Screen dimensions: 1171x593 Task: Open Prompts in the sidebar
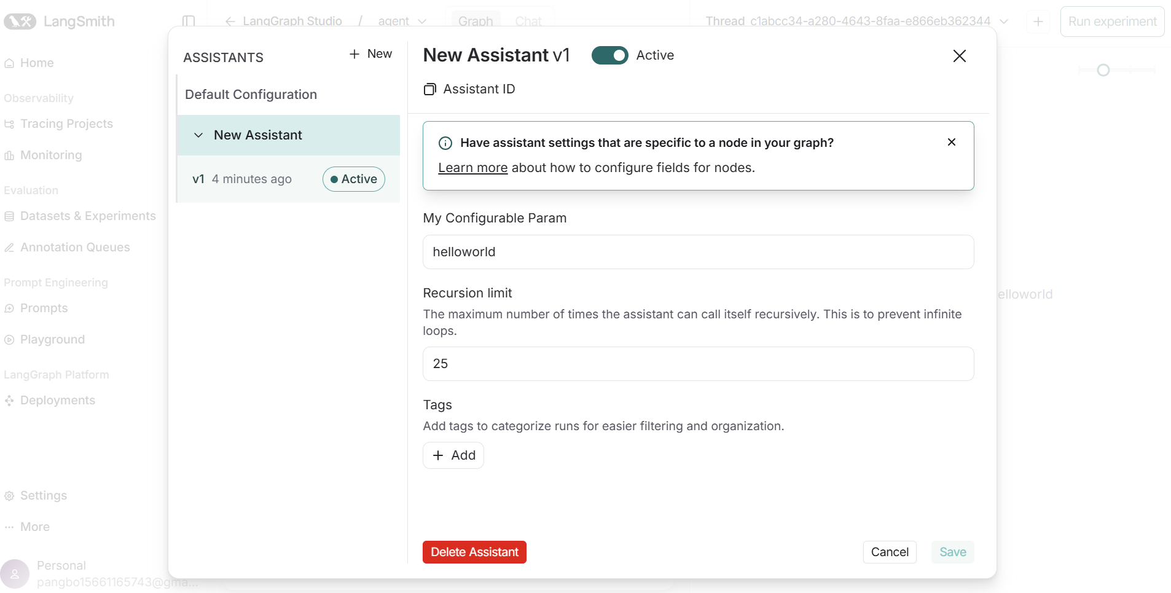point(44,308)
